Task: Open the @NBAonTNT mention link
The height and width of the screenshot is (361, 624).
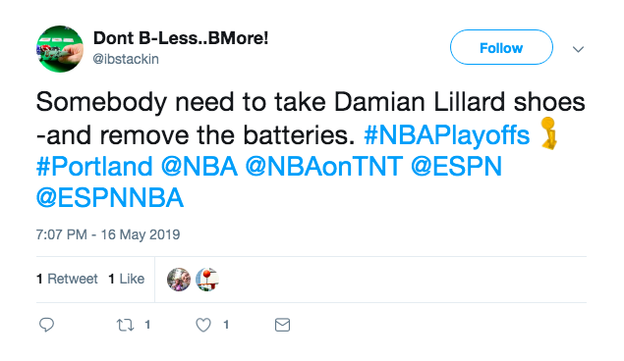Action: pyautogui.click(x=324, y=167)
